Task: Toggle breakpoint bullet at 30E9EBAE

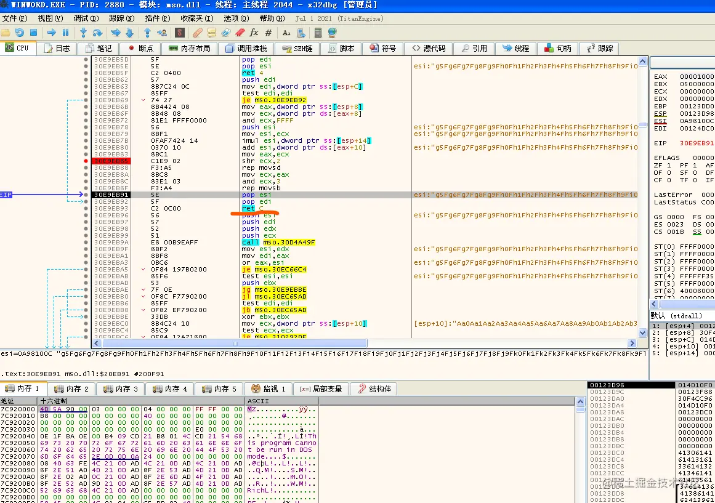Action: pos(86,289)
